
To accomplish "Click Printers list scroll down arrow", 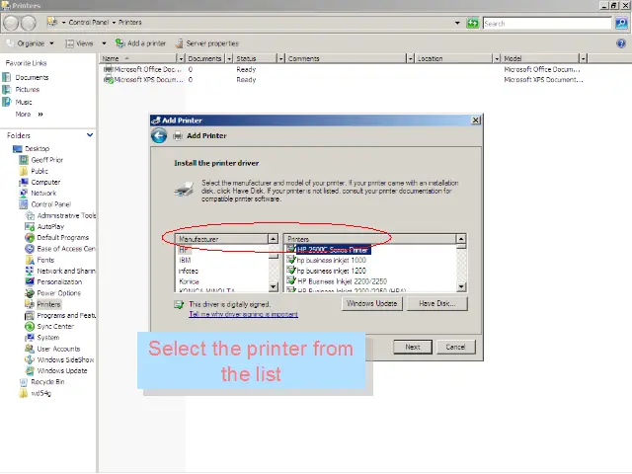I will 461,286.
